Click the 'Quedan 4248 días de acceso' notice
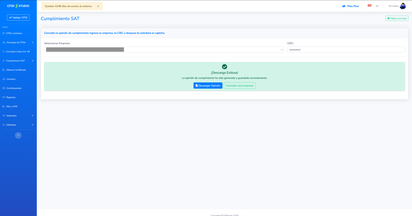 coord(68,6)
